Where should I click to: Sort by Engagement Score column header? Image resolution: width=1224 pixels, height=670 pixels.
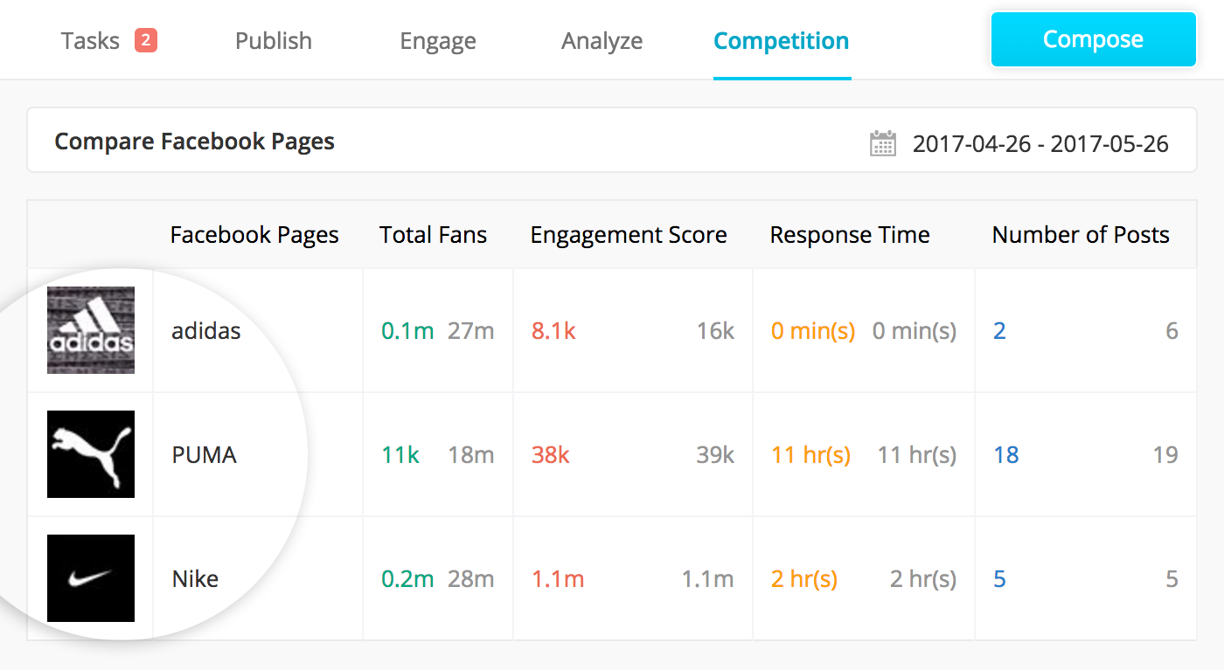(x=629, y=234)
